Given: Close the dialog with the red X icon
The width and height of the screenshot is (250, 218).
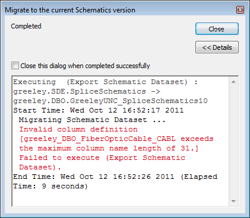Looking at the screenshot, I should pyautogui.click(x=240, y=9).
